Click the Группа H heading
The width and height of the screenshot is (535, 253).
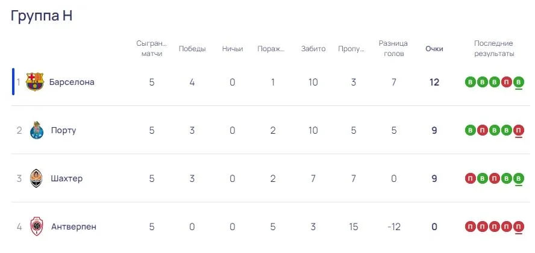[42, 16]
